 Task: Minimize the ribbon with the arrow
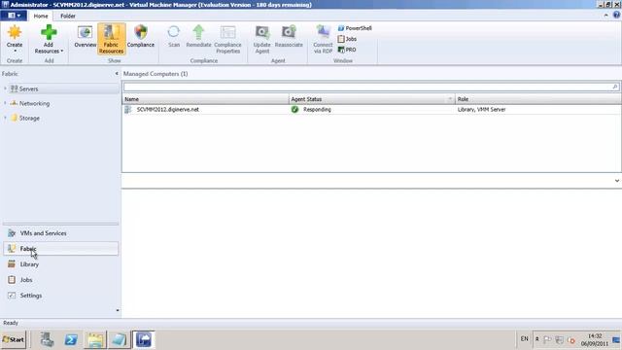[x=606, y=16]
